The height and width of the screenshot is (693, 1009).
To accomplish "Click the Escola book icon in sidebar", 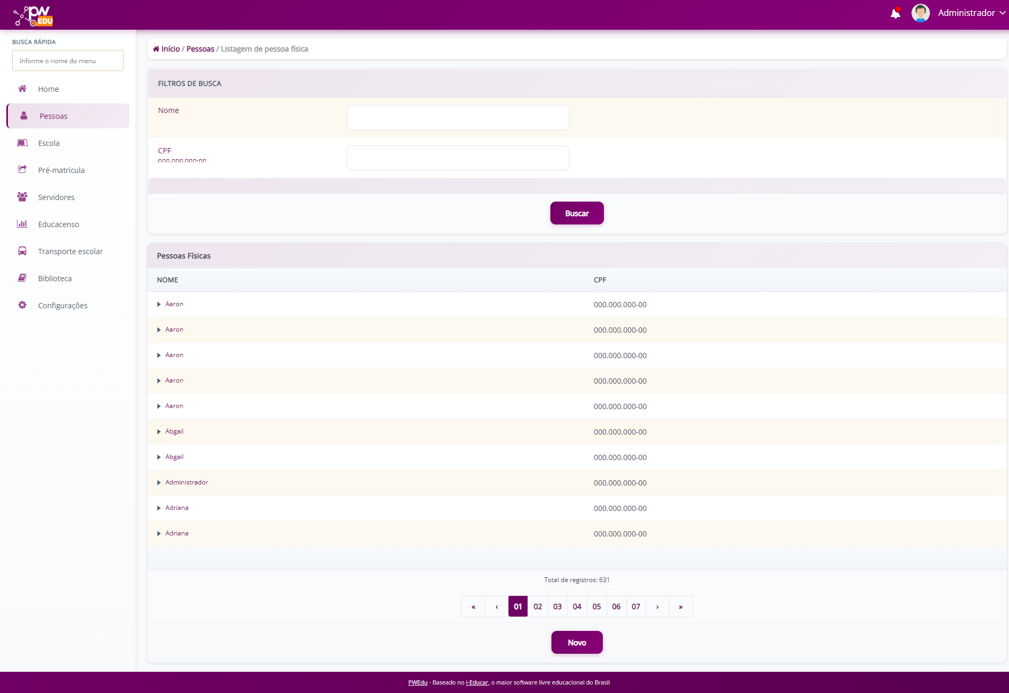I will 22,143.
